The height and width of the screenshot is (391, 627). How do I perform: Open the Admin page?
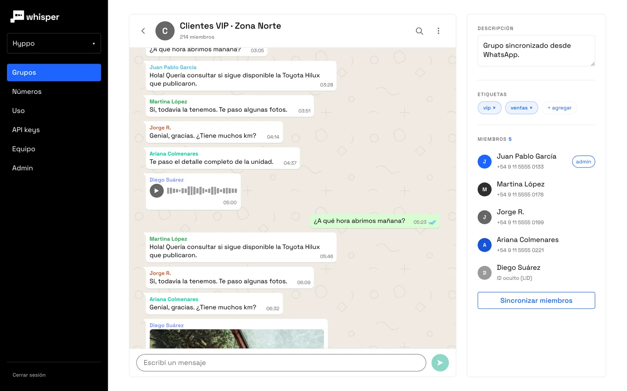[54, 168]
